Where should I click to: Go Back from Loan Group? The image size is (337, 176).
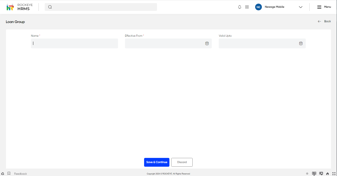[324, 21]
